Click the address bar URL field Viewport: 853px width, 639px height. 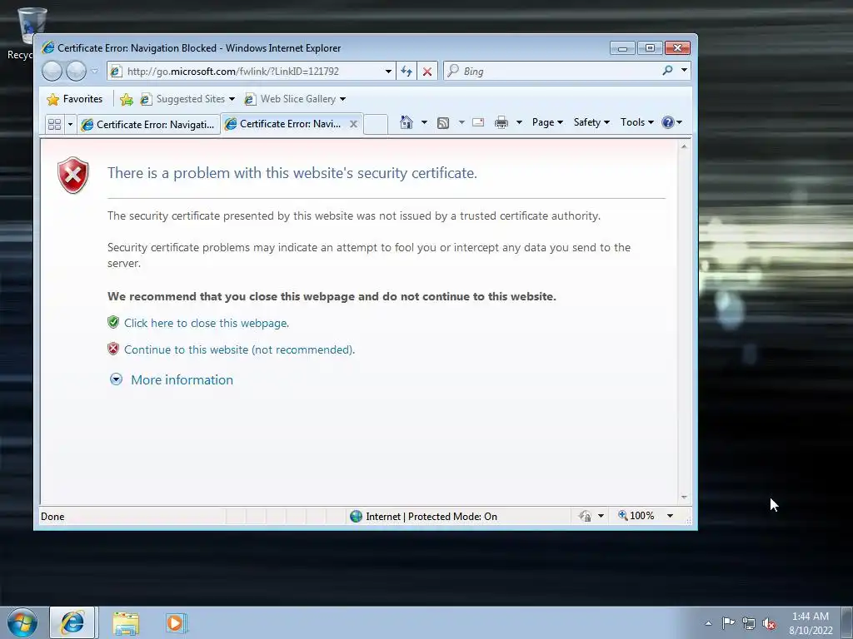point(246,72)
